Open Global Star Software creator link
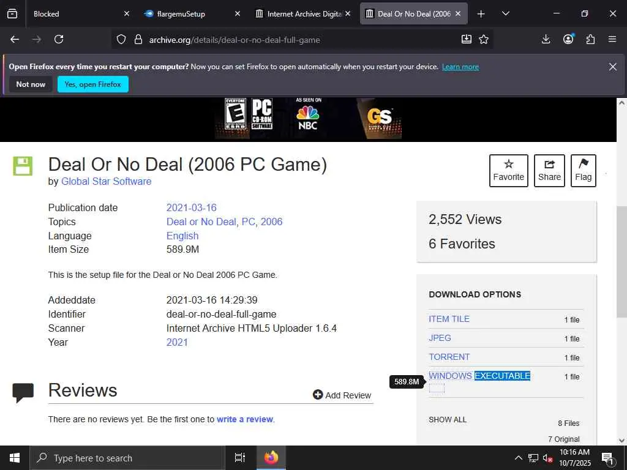 106,181
